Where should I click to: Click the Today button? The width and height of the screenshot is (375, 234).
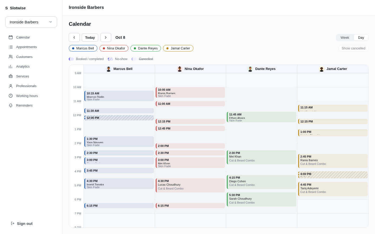(90, 37)
